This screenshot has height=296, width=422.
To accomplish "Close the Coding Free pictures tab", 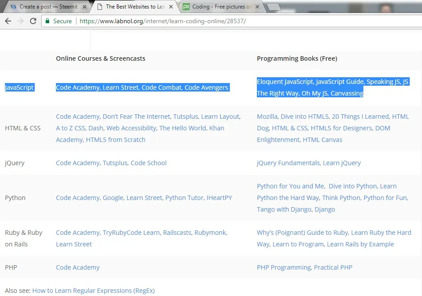I will click(x=257, y=7).
